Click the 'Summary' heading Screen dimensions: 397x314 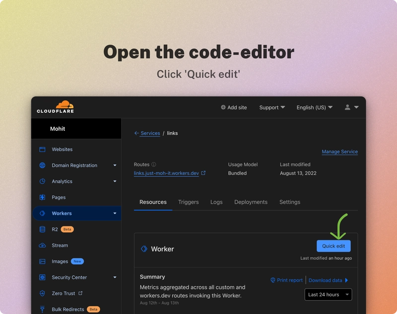tap(152, 277)
